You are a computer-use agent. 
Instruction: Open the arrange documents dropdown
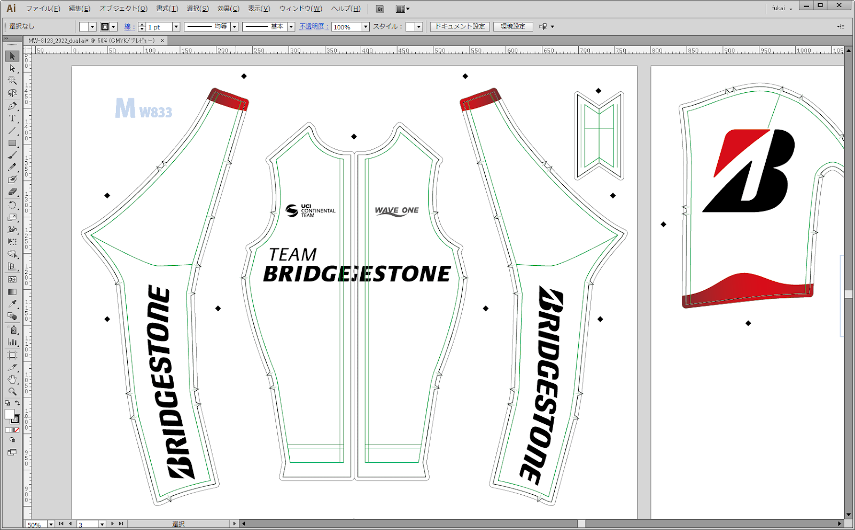pyautogui.click(x=402, y=9)
